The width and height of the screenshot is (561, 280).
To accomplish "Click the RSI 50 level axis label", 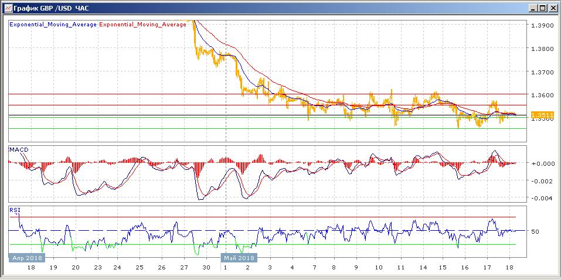I will (x=535, y=232).
